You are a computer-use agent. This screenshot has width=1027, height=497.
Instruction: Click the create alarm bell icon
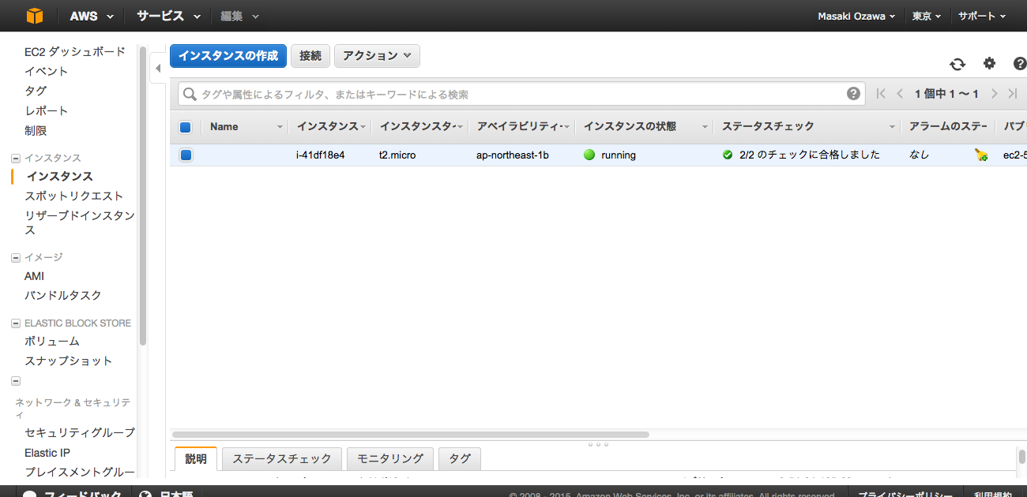[981, 155]
